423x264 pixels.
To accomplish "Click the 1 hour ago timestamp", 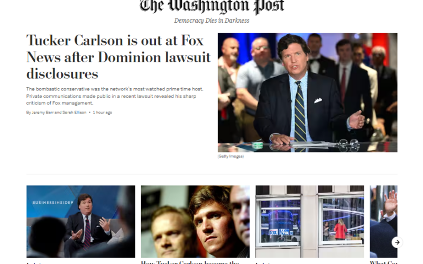I will coord(103,112).
